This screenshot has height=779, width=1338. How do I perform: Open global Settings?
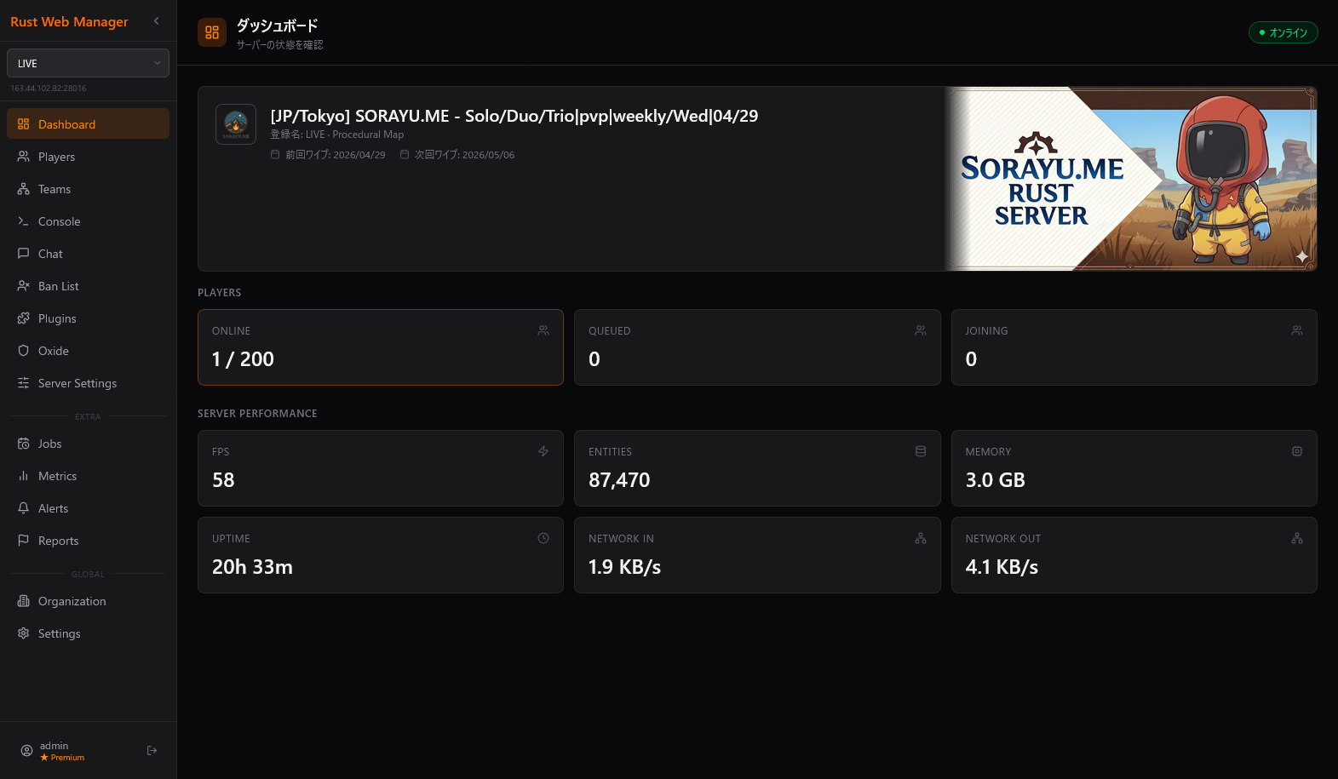click(x=88, y=633)
